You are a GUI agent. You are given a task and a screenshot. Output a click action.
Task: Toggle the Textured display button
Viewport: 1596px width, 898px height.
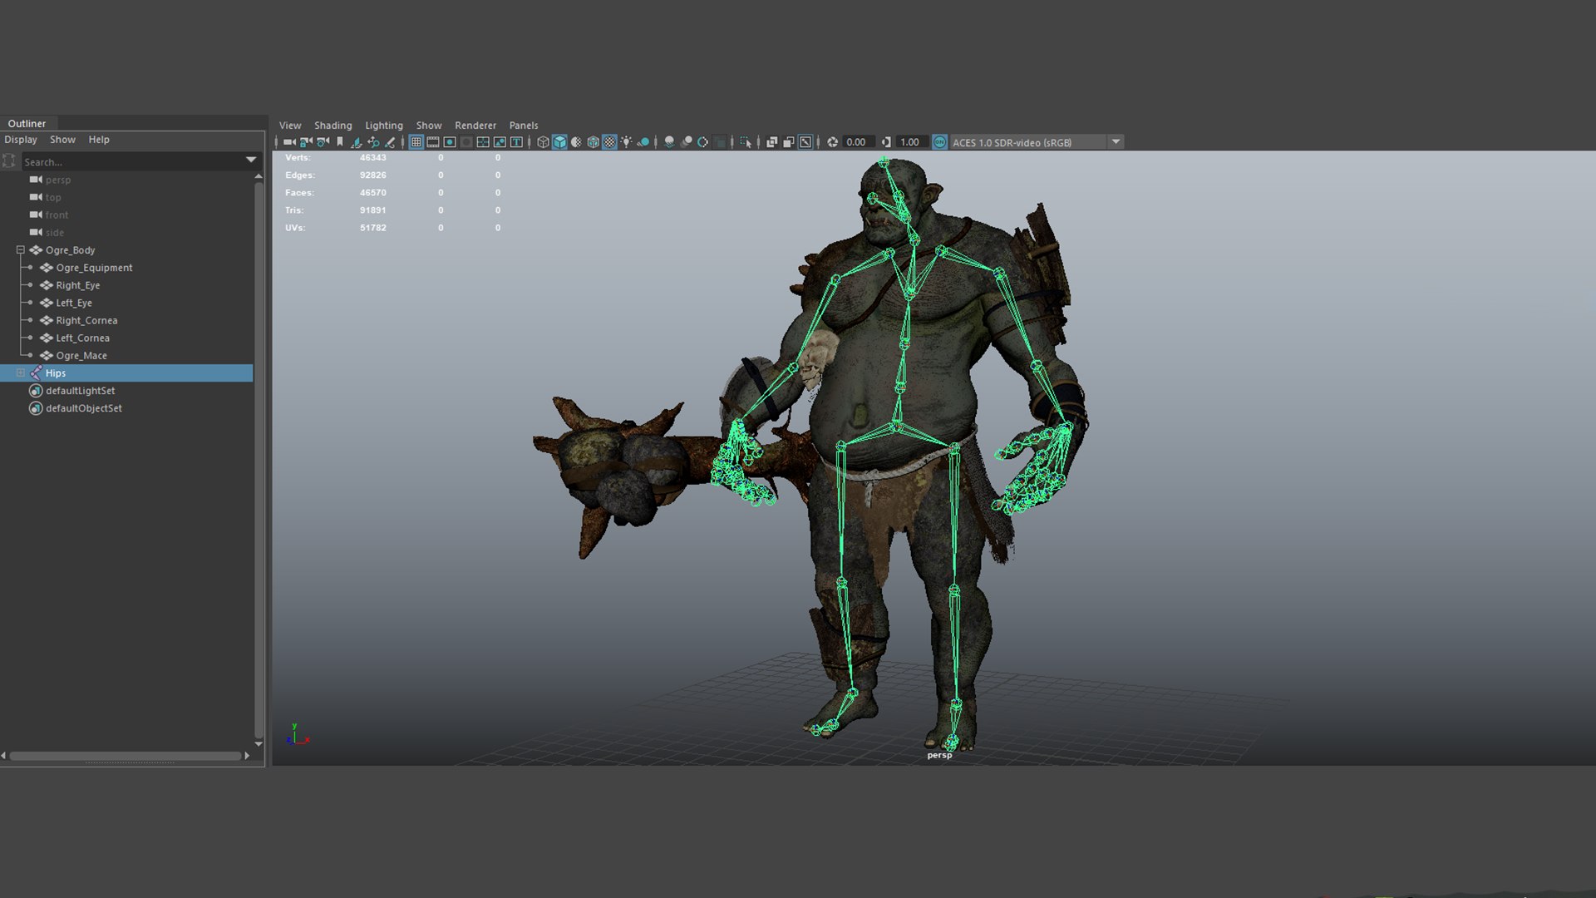click(609, 142)
